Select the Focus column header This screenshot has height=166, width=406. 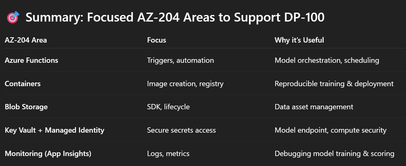(x=157, y=40)
